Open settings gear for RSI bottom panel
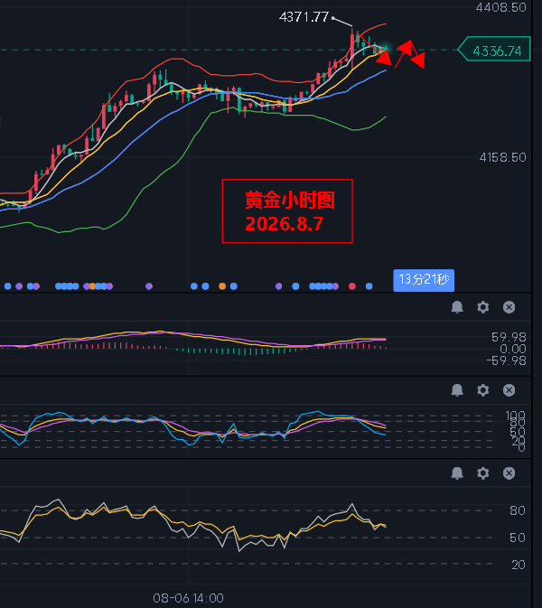This screenshot has height=608, width=542. coord(482,473)
